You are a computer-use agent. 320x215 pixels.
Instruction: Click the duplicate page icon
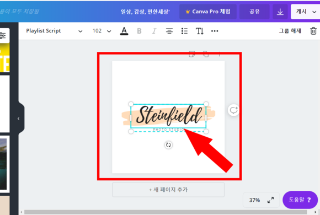coord(206,55)
